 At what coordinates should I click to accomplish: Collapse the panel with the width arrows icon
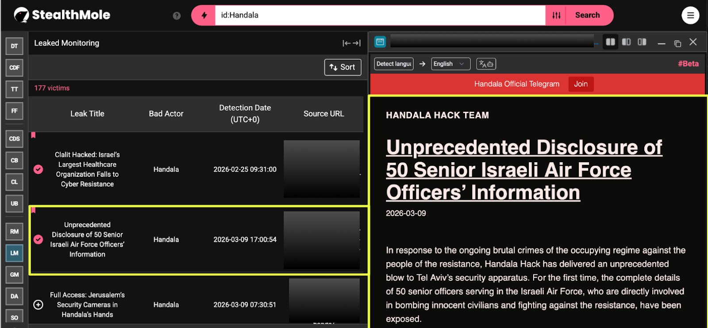point(351,43)
